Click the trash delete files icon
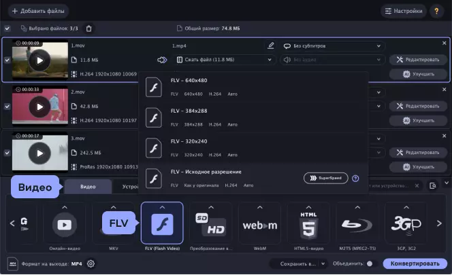Image resolution: width=452 pixels, height=275 pixels. 88,29
